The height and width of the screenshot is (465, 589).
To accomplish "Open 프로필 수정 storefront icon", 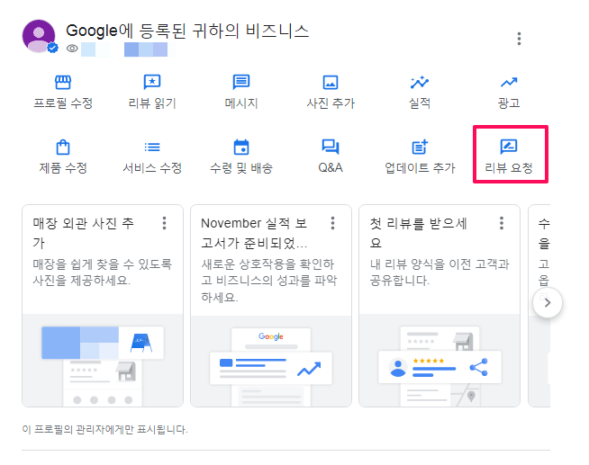I will click(63, 82).
